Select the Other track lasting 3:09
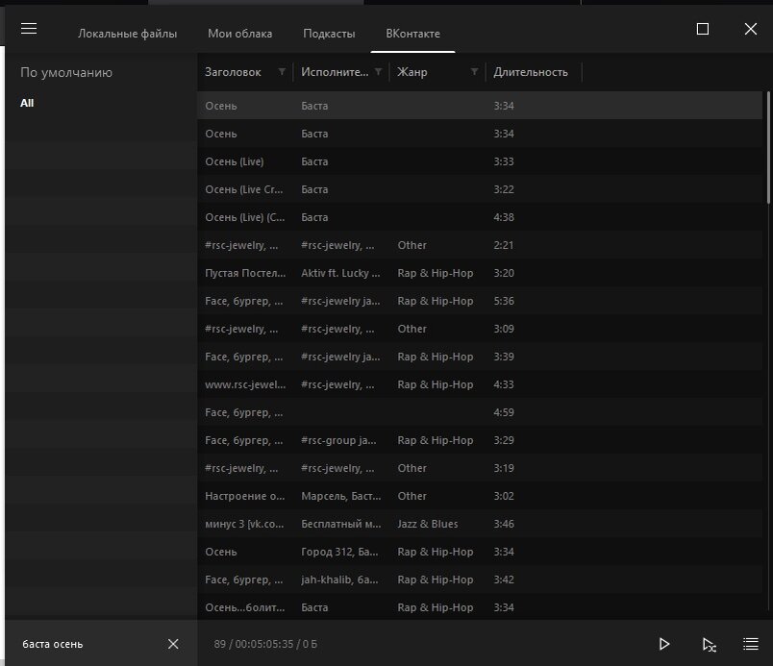773x666 pixels. pos(480,329)
